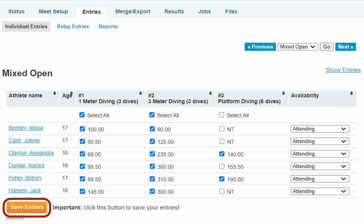Sort the 3 Meter Diving column
Viewport: 364px width, 224px height.
pos(210,94)
